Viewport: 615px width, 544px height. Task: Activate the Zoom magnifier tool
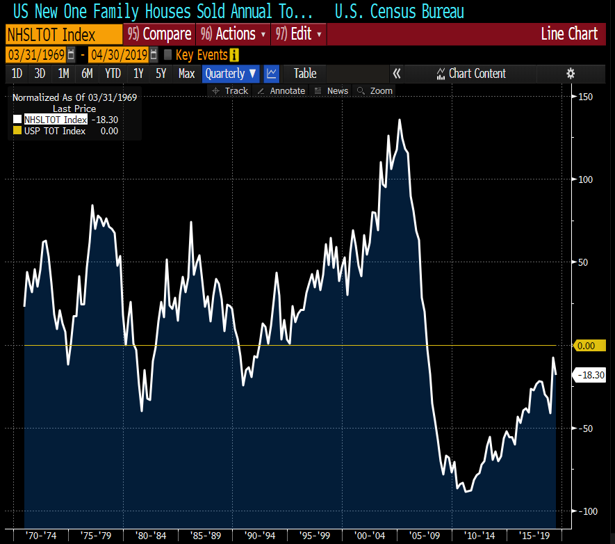pyautogui.click(x=375, y=90)
